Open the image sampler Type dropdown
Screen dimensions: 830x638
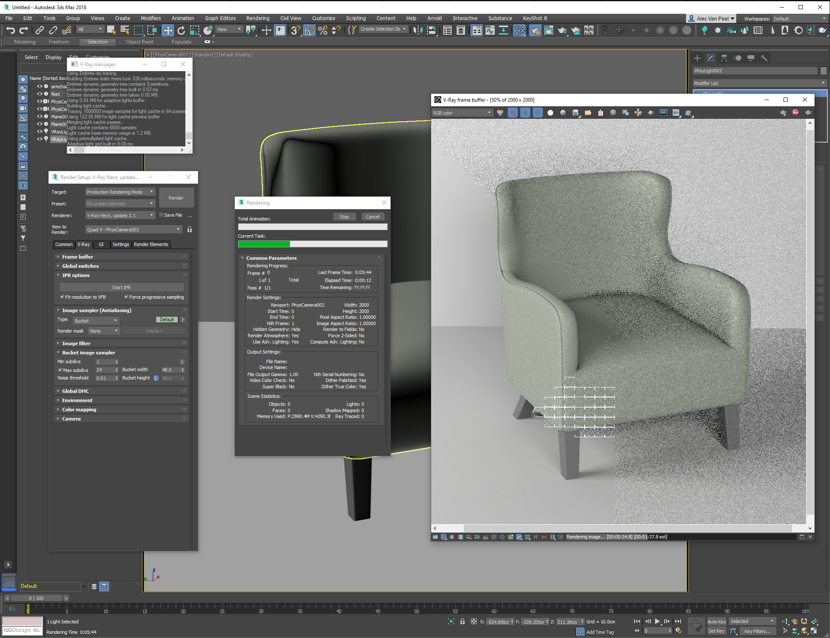click(x=96, y=321)
